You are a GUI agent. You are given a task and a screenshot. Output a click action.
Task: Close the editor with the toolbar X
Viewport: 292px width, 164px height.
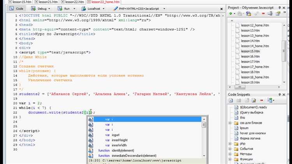pyautogui.click(x=222, y=9)
